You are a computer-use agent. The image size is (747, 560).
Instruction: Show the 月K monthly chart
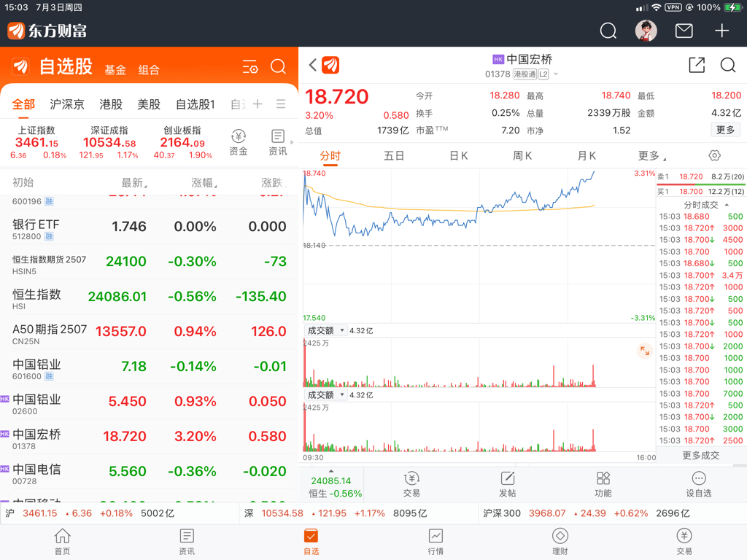[x=587, y=156]
